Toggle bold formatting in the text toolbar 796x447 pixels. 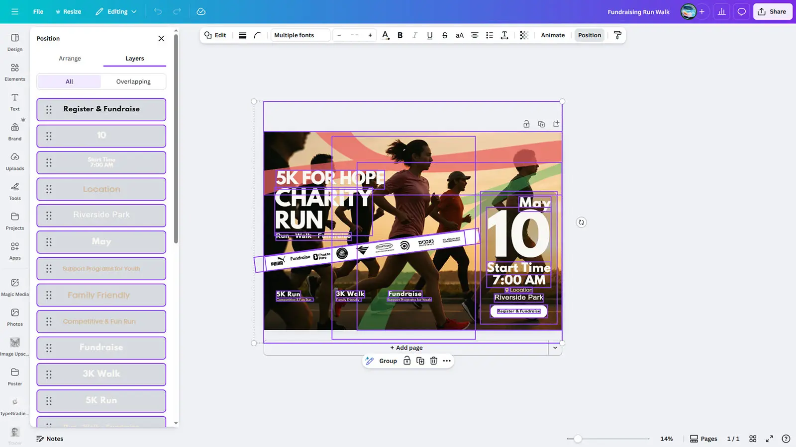click(x=400, y=35)
